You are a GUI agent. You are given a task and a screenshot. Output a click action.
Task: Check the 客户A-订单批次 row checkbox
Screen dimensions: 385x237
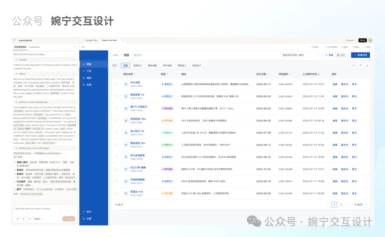point(116,108)
